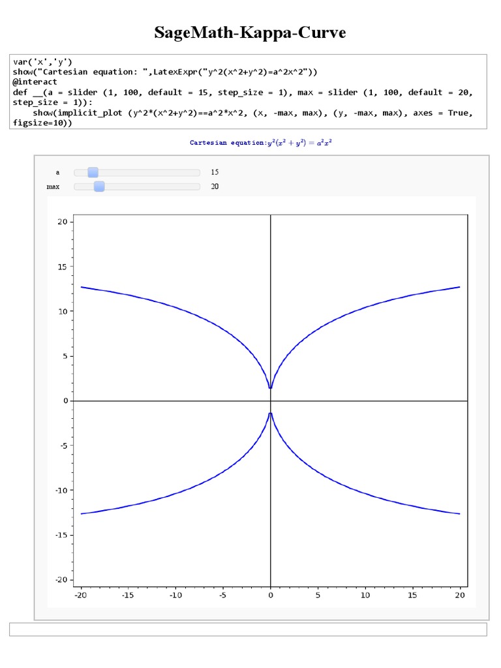
Task: Click the 'max' slider value 20
Action: pyautogui.click(x=215, y=187)
